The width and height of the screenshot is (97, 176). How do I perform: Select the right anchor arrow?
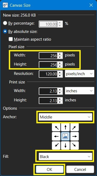pos(75,136)
